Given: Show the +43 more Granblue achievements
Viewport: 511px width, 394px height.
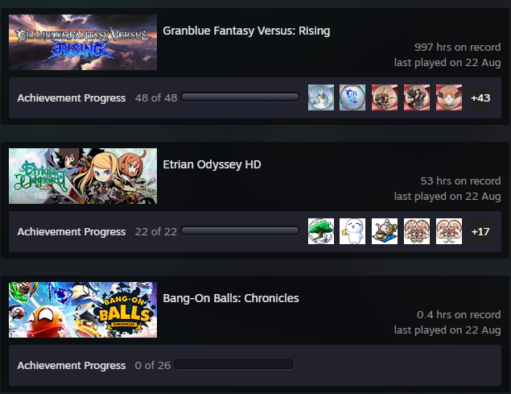Looking at the screenshot, I should coord(480,97).
